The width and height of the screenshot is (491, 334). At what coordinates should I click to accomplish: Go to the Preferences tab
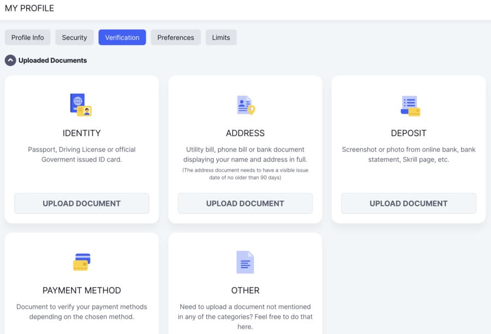pyautogui.click(x=176, y=38)
